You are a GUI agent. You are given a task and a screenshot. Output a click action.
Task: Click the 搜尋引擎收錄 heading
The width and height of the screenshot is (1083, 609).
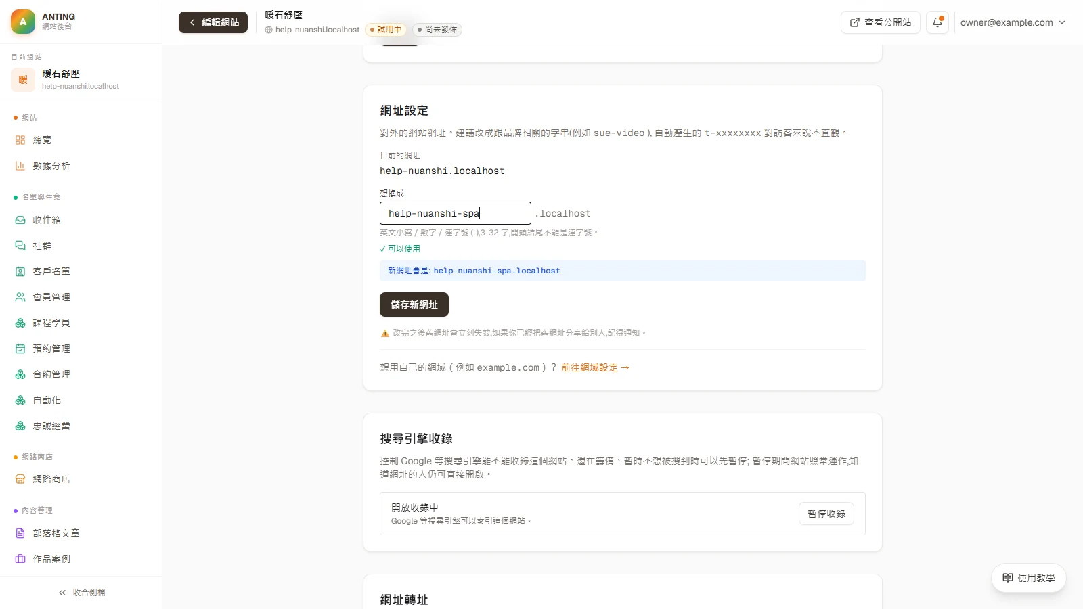[416, 438]
